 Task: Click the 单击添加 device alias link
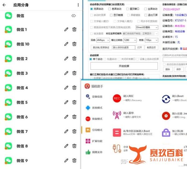click(x=180, y=26)
